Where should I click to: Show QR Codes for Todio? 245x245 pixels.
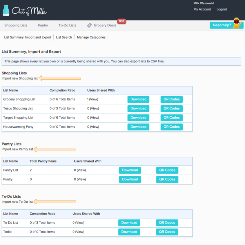point(167,232)
